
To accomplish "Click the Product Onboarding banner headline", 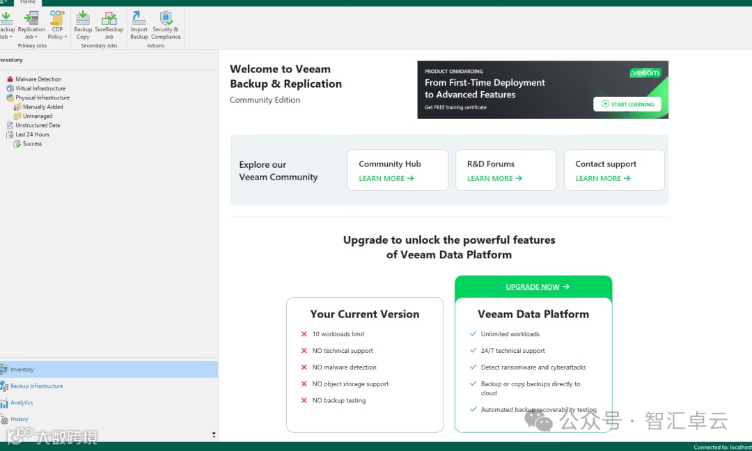I will tap(485, 88).
